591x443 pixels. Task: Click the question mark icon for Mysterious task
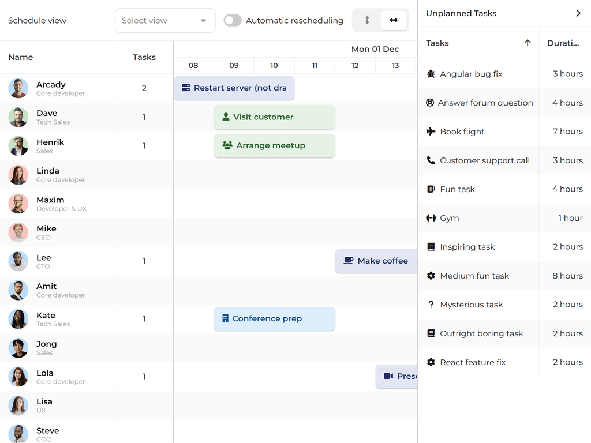click(x=431, y=305)
